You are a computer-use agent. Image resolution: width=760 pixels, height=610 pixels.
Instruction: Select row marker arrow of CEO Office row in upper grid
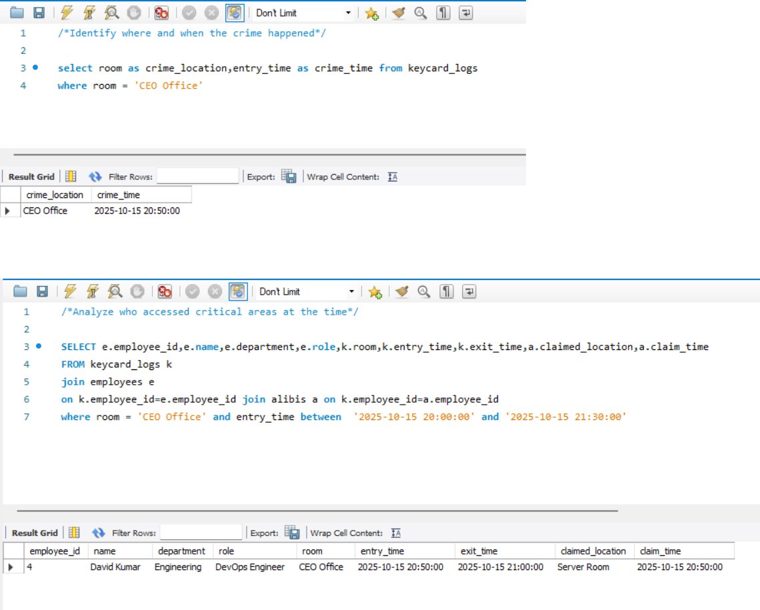coord(7,211)
